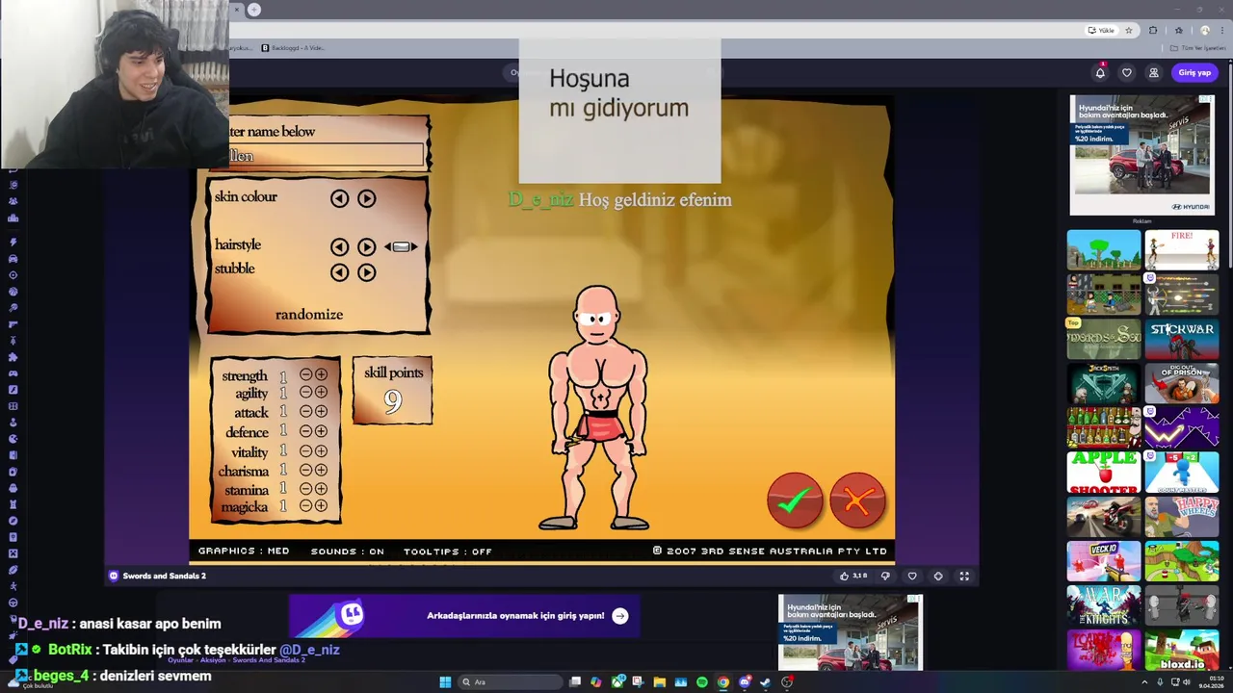Open favorites heart icon in site header
The height and width of the screenshot is (693, 1233).
(1127, 73)
